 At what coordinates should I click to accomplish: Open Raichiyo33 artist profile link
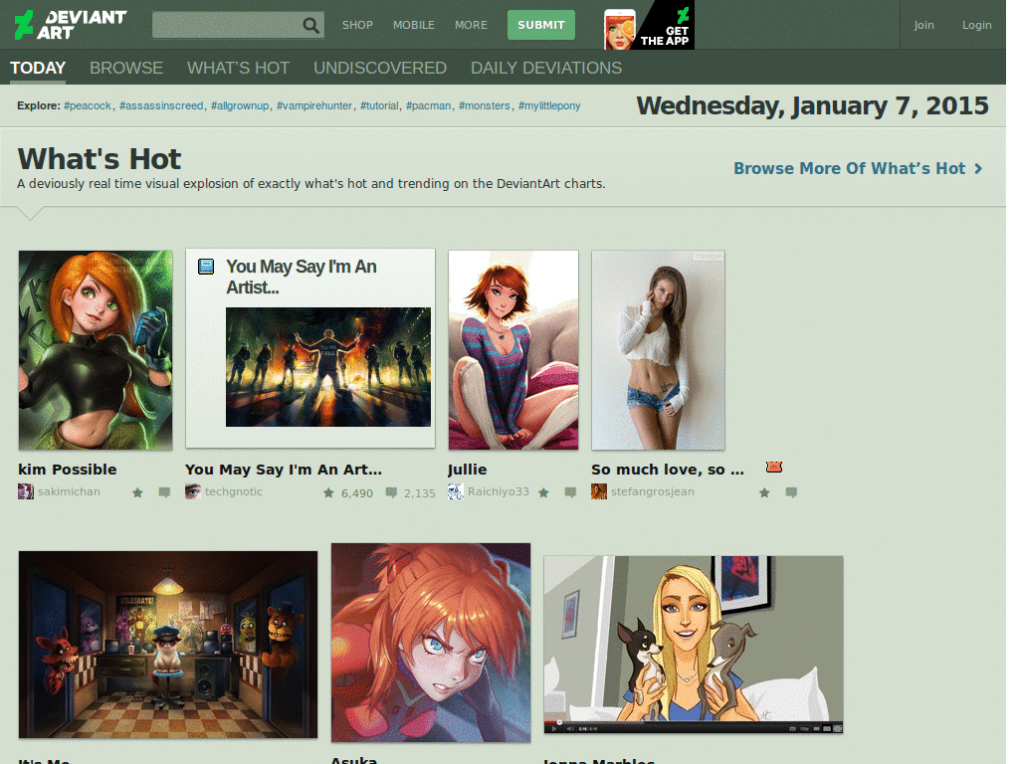click(x=499, y=491)
